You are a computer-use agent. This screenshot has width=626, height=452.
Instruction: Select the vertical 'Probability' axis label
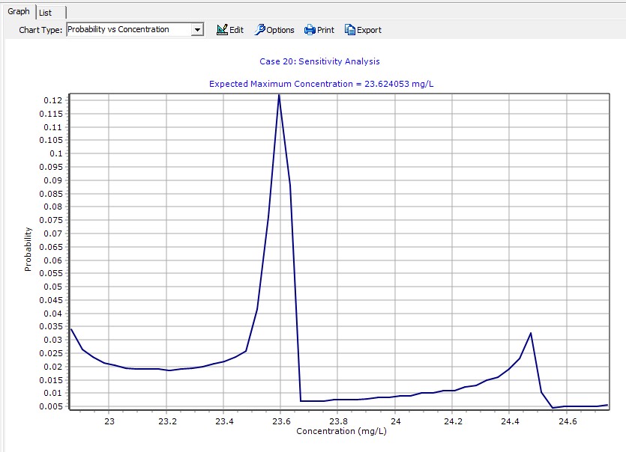[x=28, y=249]
